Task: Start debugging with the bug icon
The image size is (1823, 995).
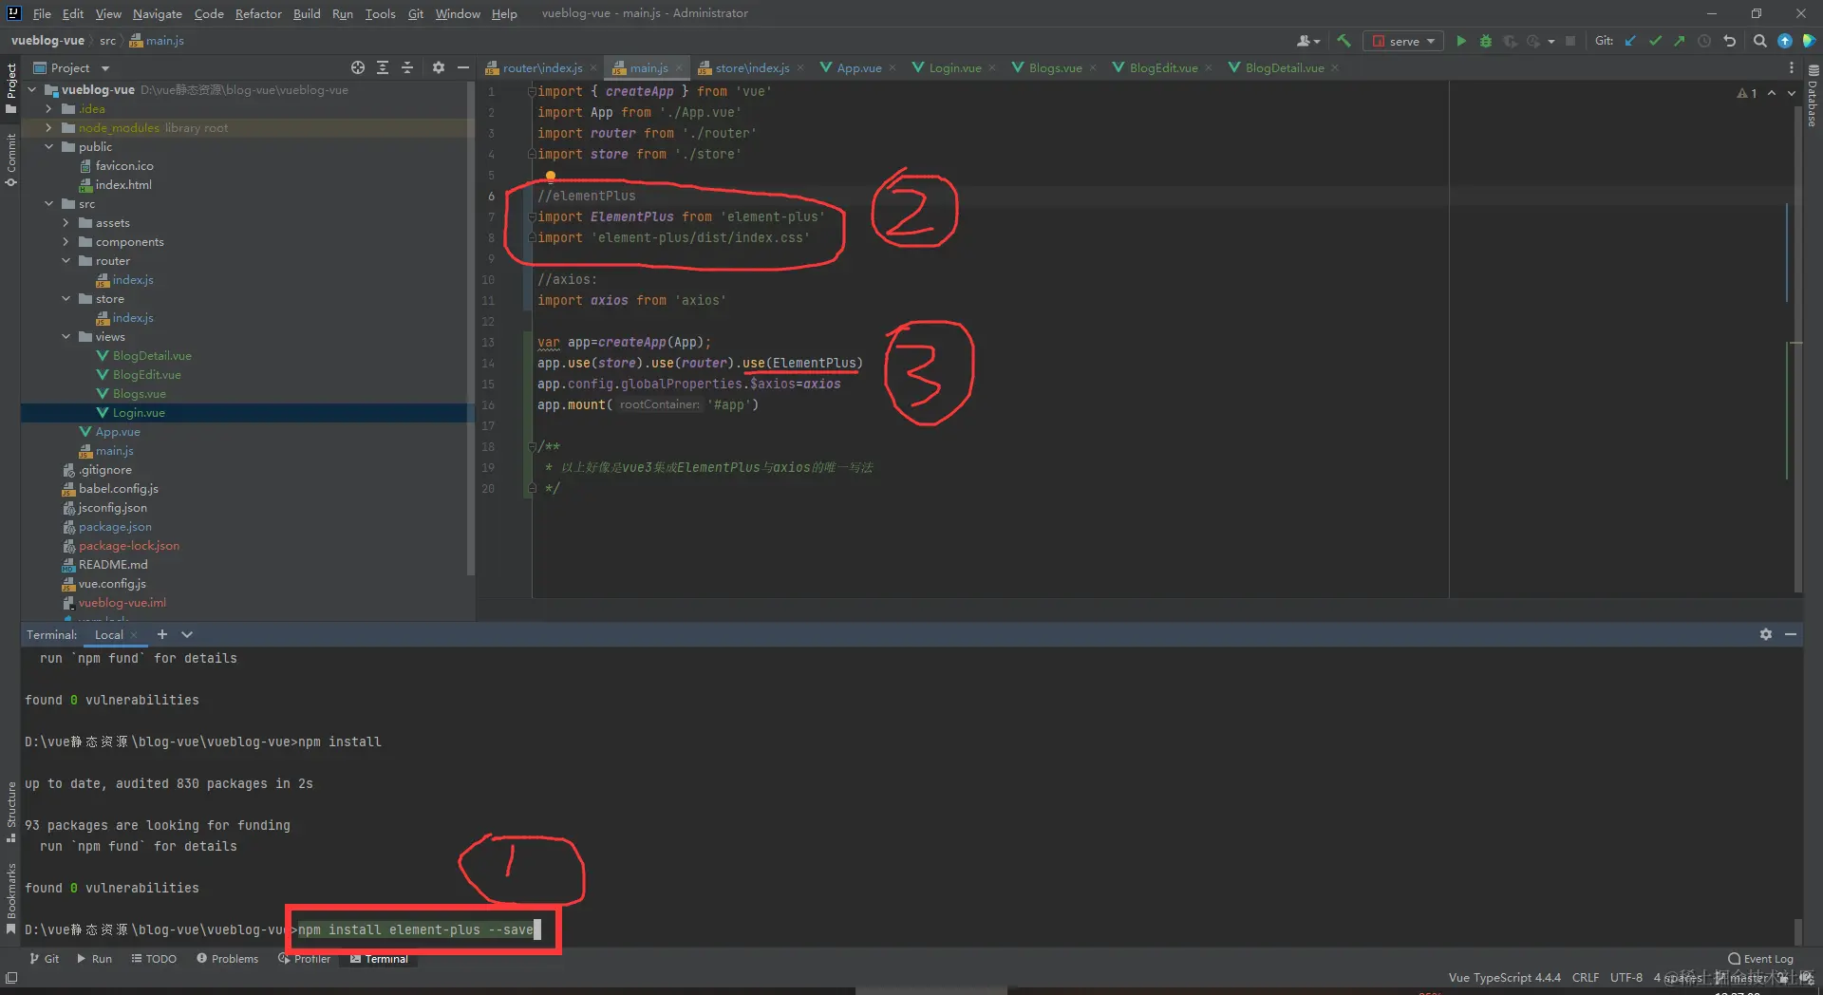Action: (x=1486, y=41)
